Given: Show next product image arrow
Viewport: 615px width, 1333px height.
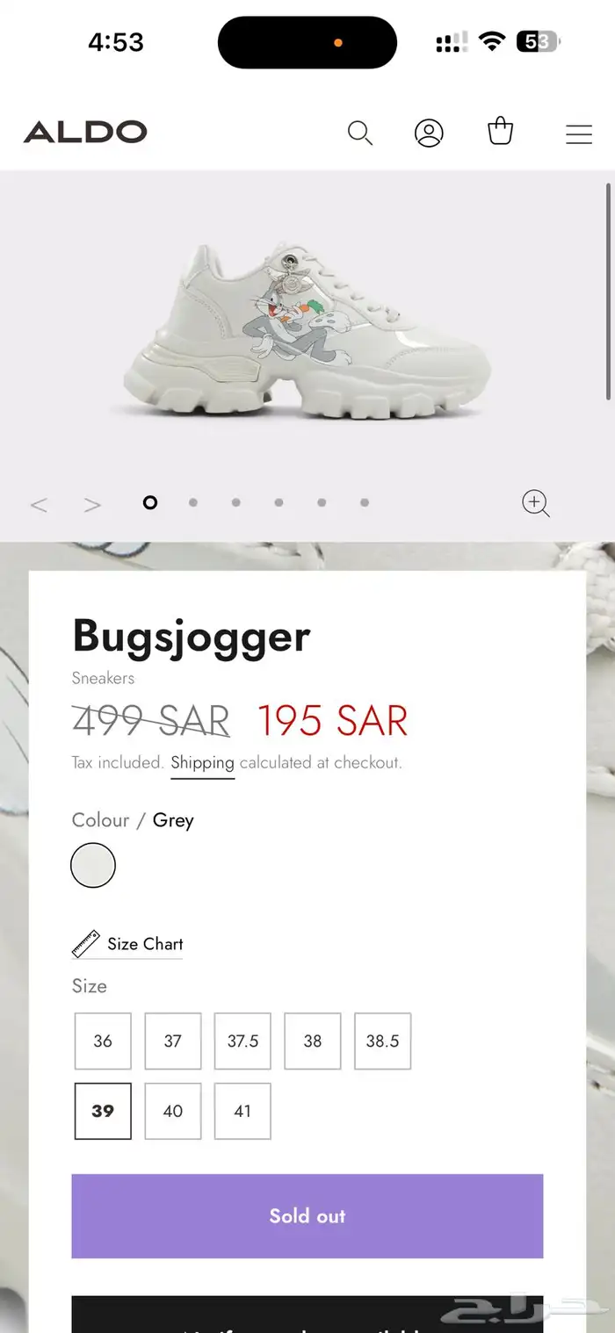Looking at the screenshot, I should click(92, 505).
